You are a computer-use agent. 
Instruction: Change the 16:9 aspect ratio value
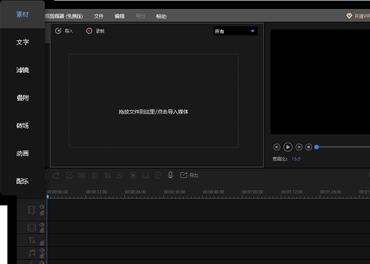click(297, 158)
